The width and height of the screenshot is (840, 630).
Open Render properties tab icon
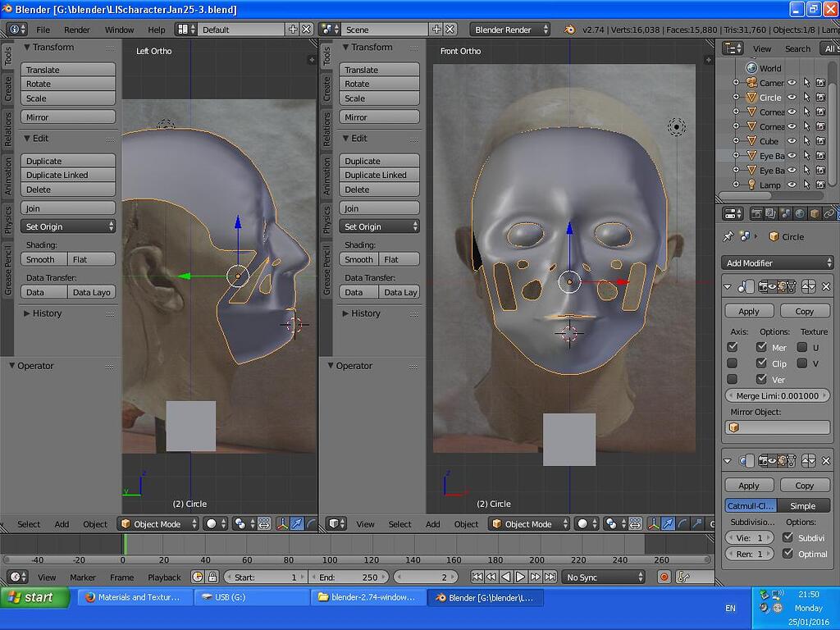click(x=756, y=214)
